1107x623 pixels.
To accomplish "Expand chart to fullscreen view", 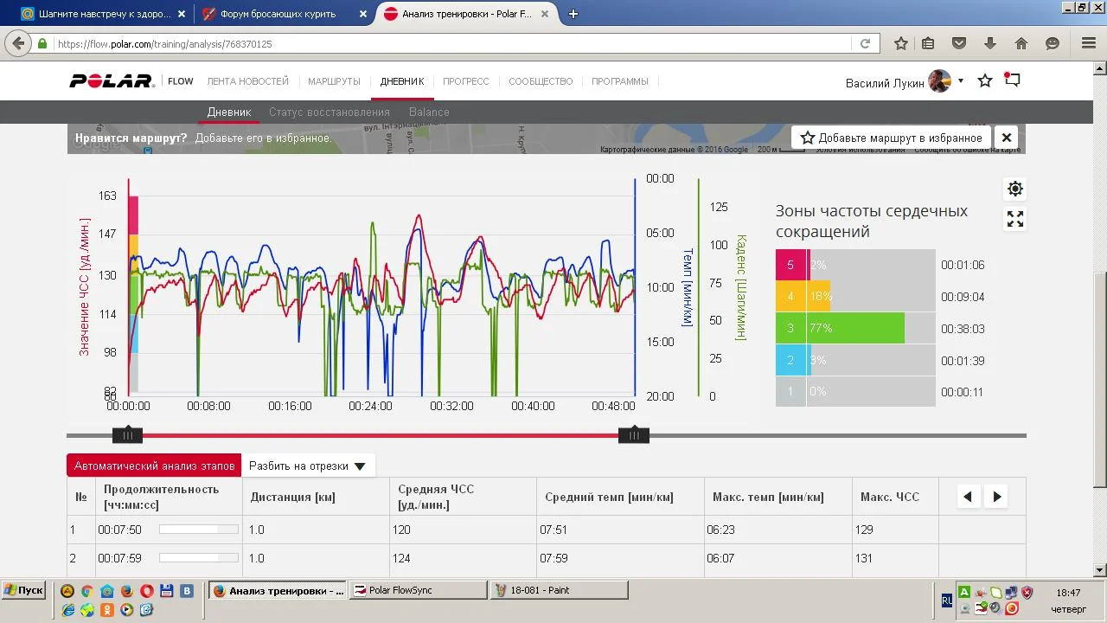I will [x=1015, y=220].
